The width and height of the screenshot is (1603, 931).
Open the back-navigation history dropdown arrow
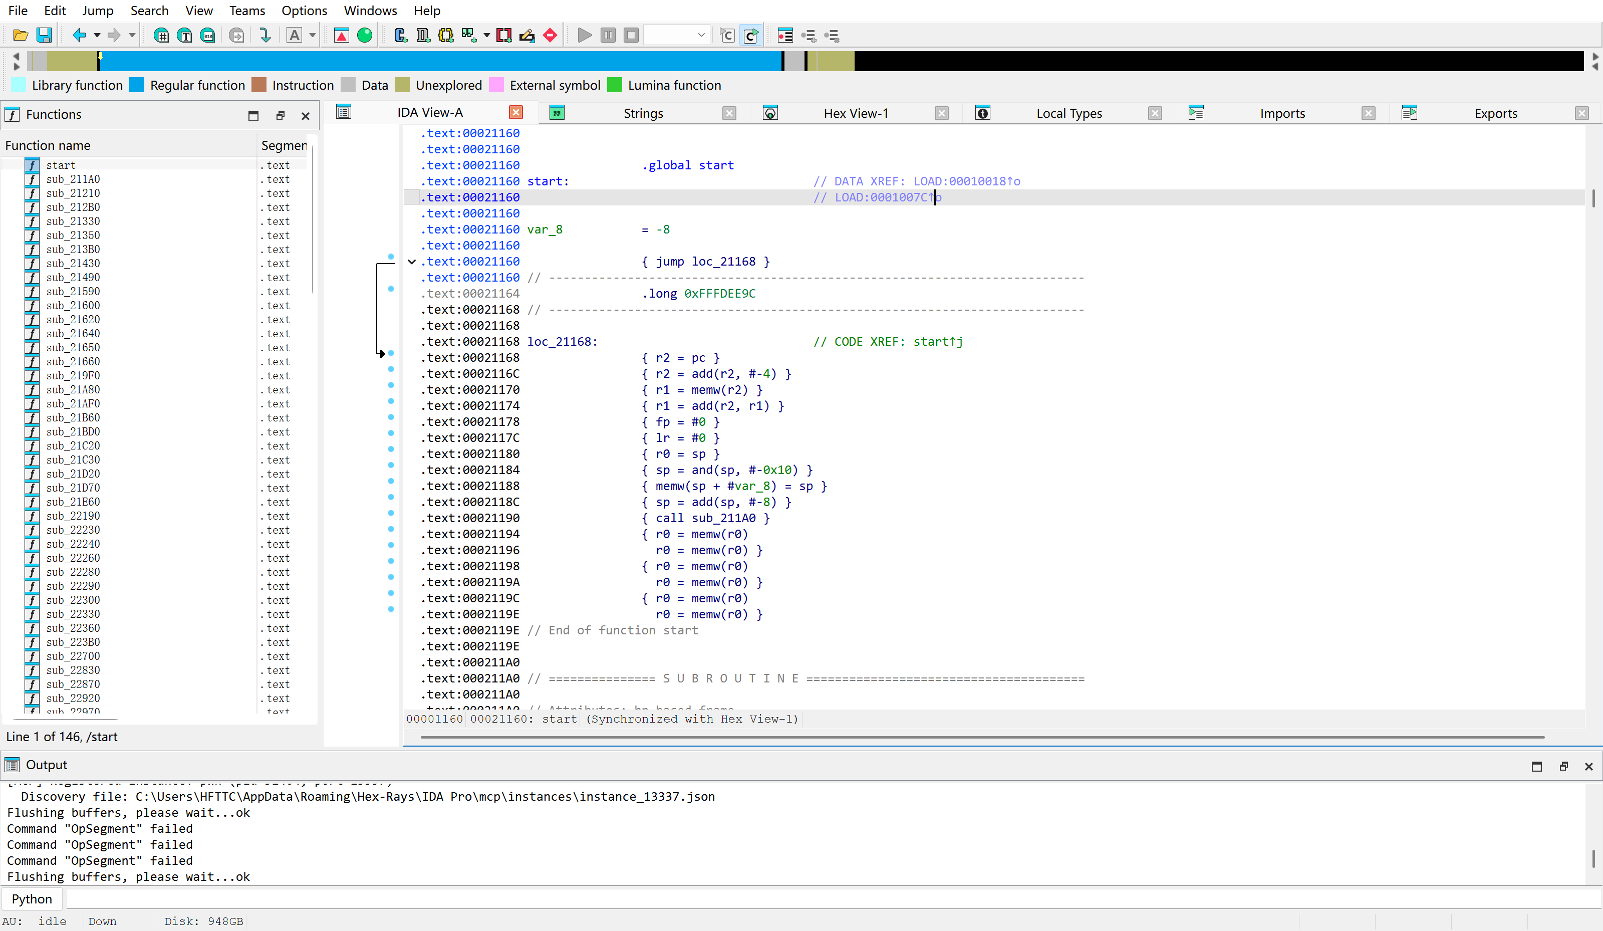tap(97, 36)
